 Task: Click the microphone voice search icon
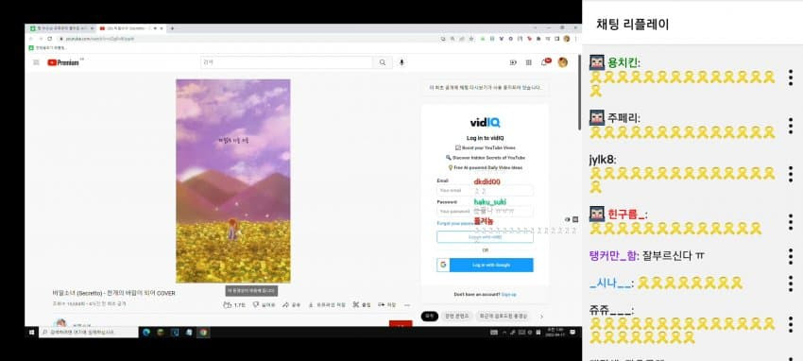click(x=401, y=62)
